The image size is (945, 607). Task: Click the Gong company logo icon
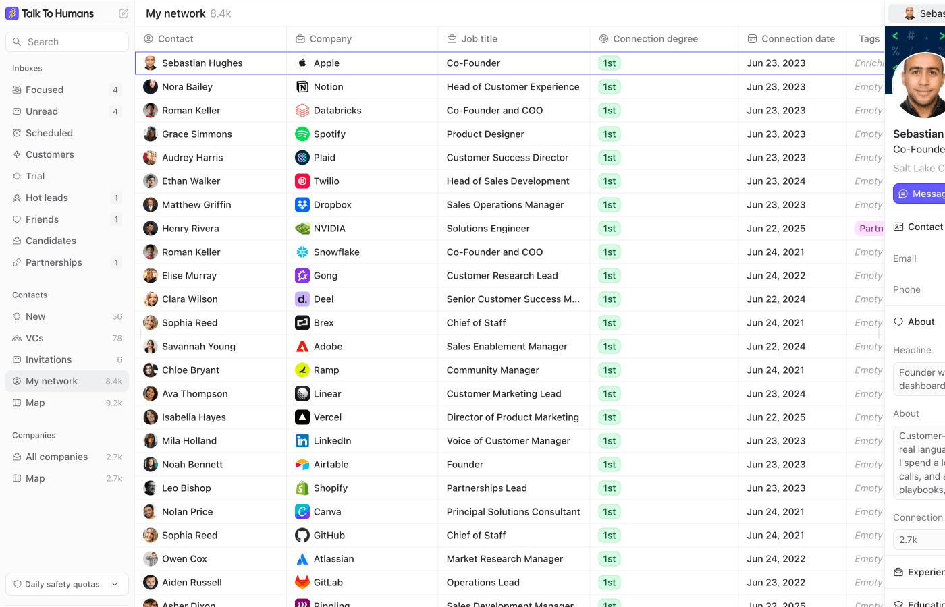click(302, 276)
